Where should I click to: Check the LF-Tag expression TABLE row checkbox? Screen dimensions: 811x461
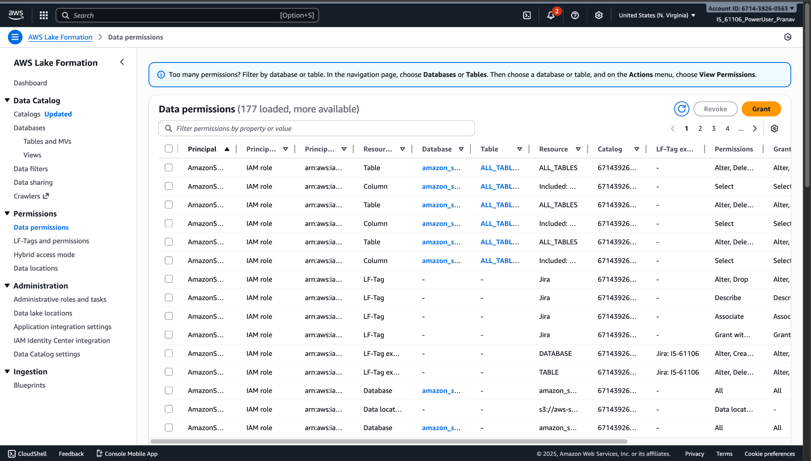[x=169, y=372]
